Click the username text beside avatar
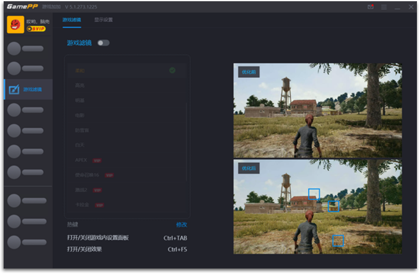 (x=38, y=21)
